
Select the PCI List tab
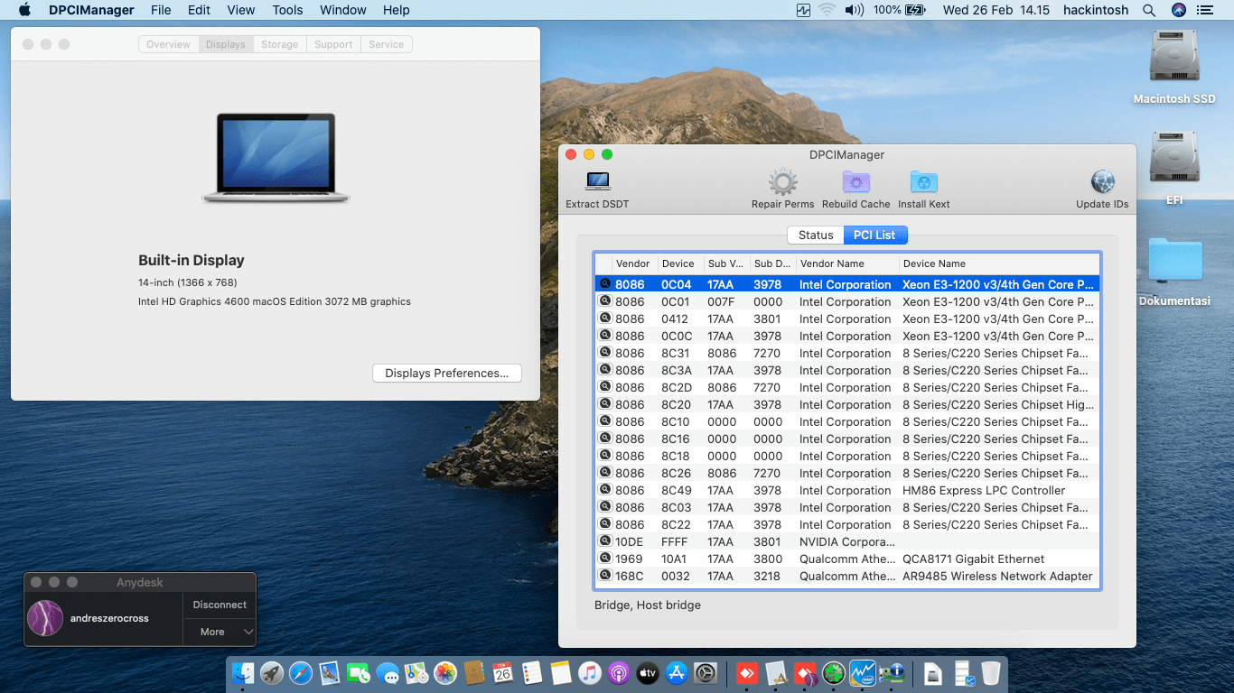874,235
